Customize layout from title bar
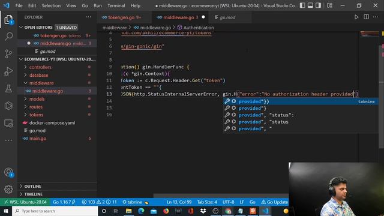This screenshot has height=216, width=384. 329,5
